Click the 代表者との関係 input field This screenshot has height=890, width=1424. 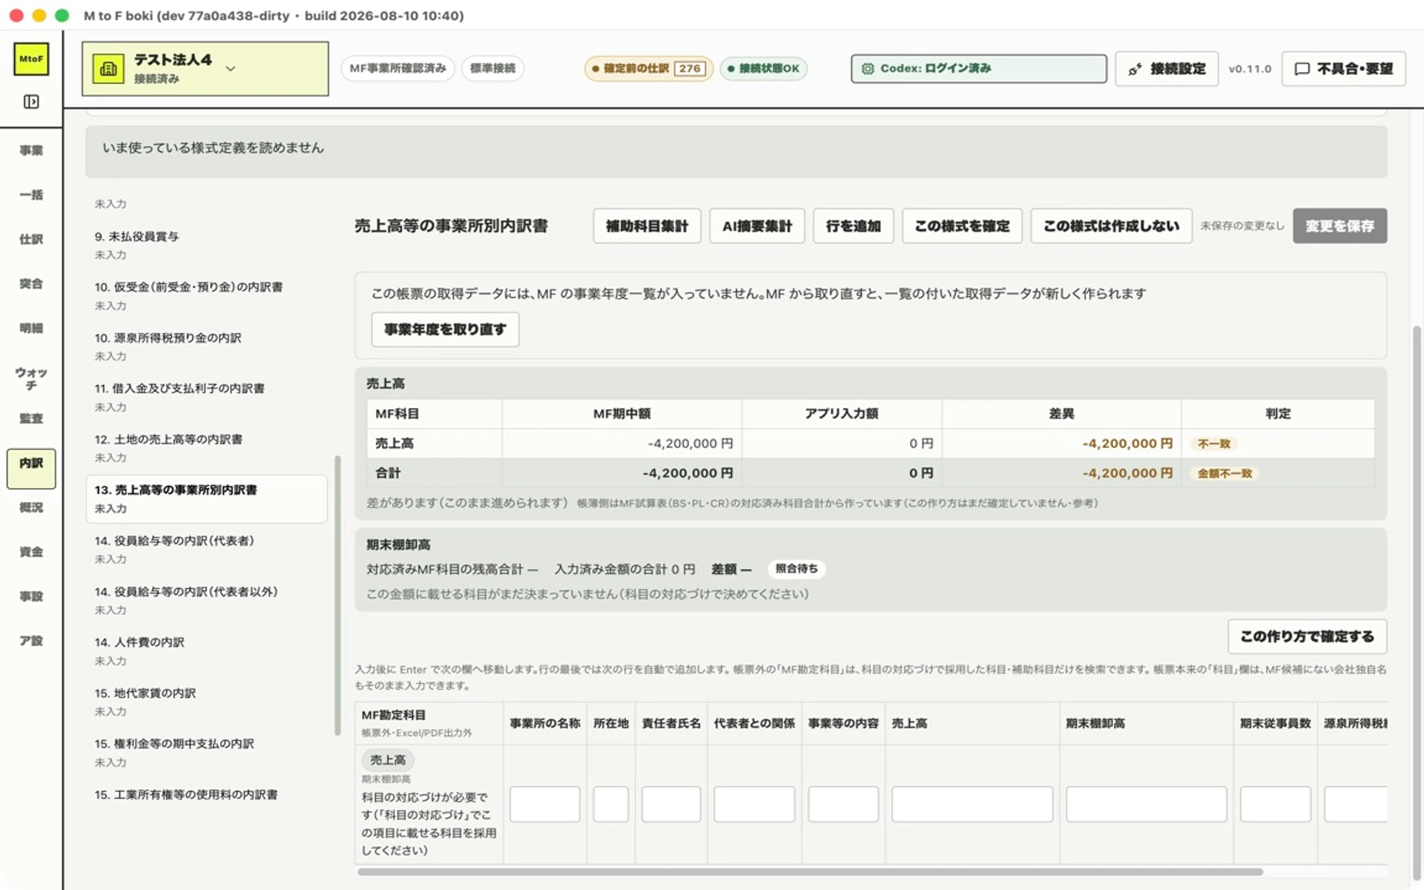(x=754, y=804)
